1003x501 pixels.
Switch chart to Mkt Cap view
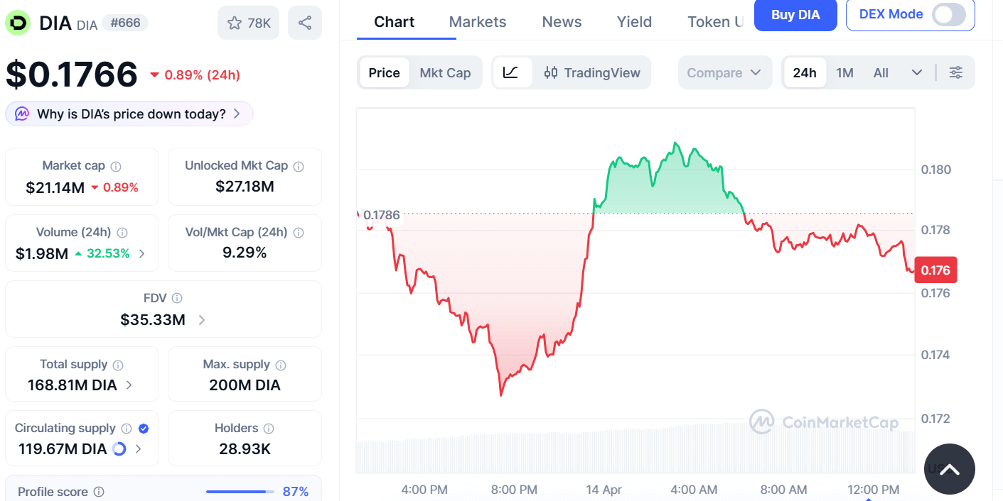coord(445,72)
